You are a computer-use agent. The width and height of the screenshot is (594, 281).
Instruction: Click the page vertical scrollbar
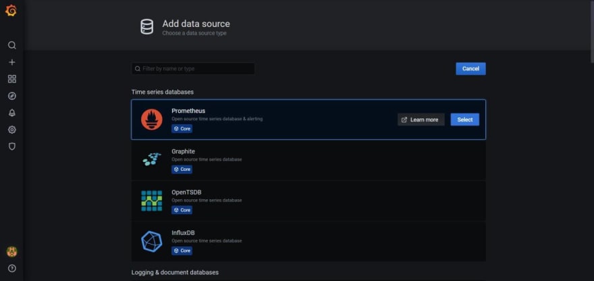pyautogui.click(x=591, y=30)
